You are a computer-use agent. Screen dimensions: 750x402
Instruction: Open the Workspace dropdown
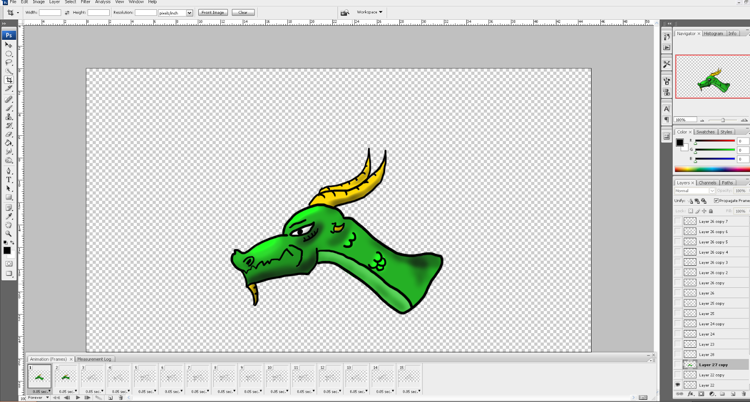point(369,12)
